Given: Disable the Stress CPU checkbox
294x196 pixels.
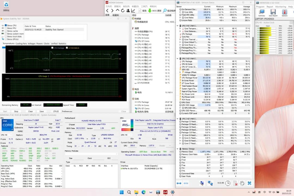Looking at the screenshot, I should [5, 25].
